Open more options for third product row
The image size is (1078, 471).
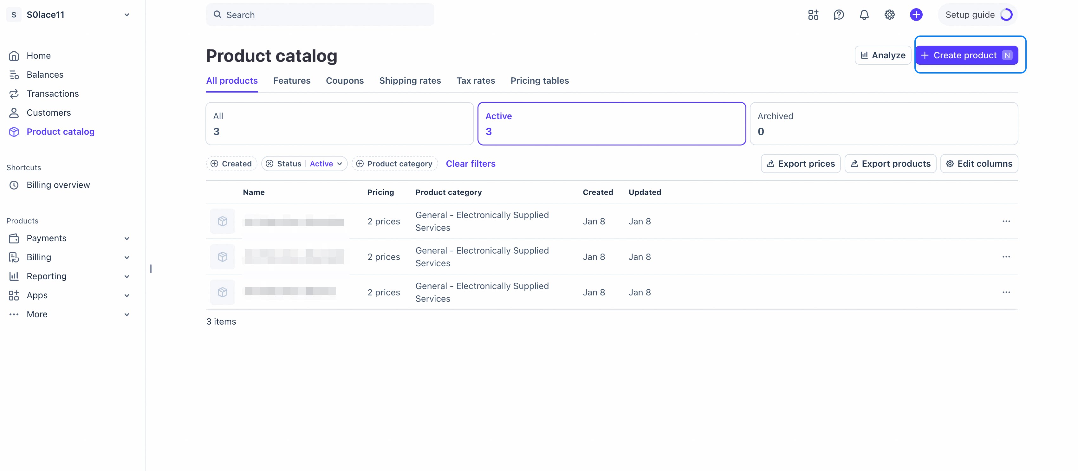[1006, 292]
